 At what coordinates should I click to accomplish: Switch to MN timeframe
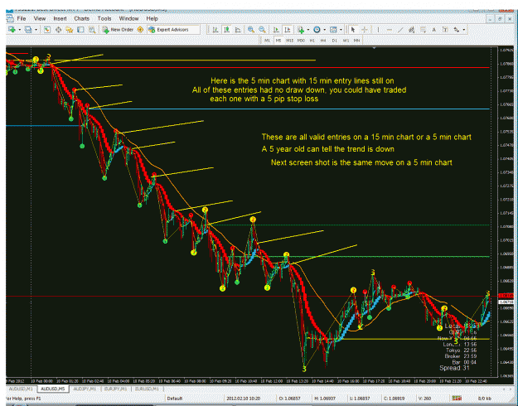click(356, 41)
